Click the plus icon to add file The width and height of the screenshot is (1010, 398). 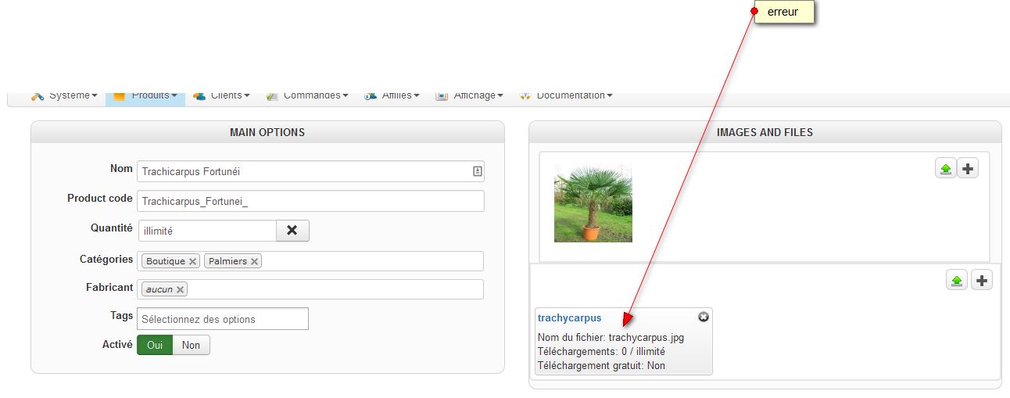(982, 281)
